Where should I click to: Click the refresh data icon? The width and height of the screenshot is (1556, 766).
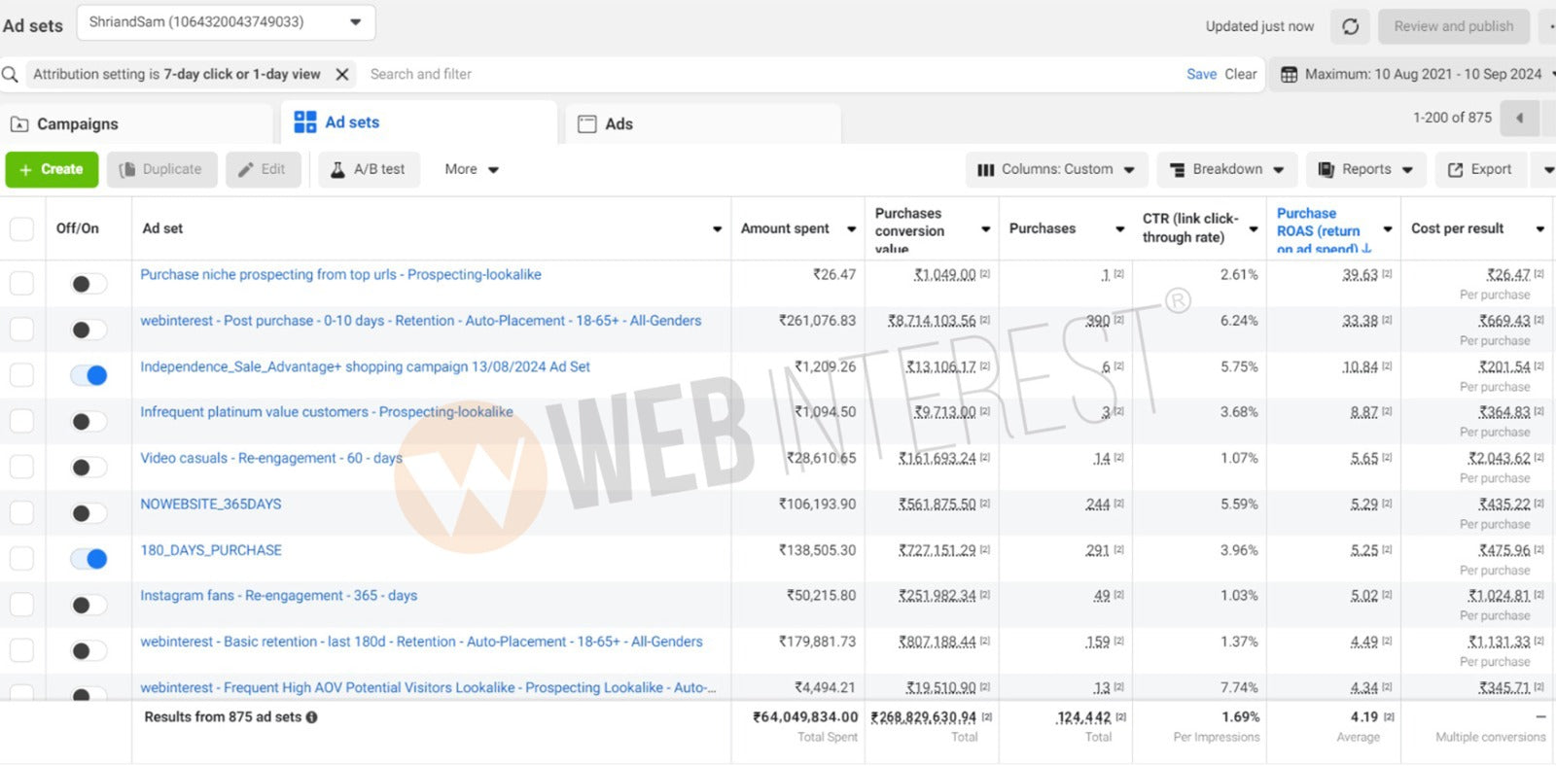point(1350,26)
